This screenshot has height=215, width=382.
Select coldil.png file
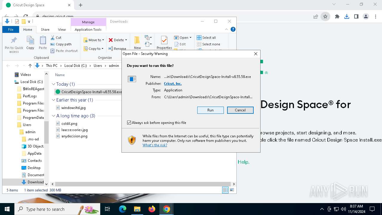tap(69, 123)
